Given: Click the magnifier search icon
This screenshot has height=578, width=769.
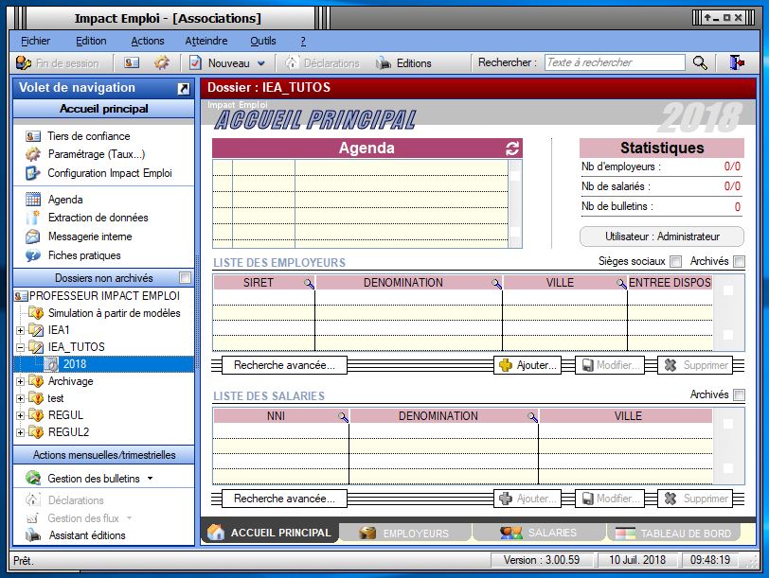Looking at the screenshot, I should [x=700, y=62].
